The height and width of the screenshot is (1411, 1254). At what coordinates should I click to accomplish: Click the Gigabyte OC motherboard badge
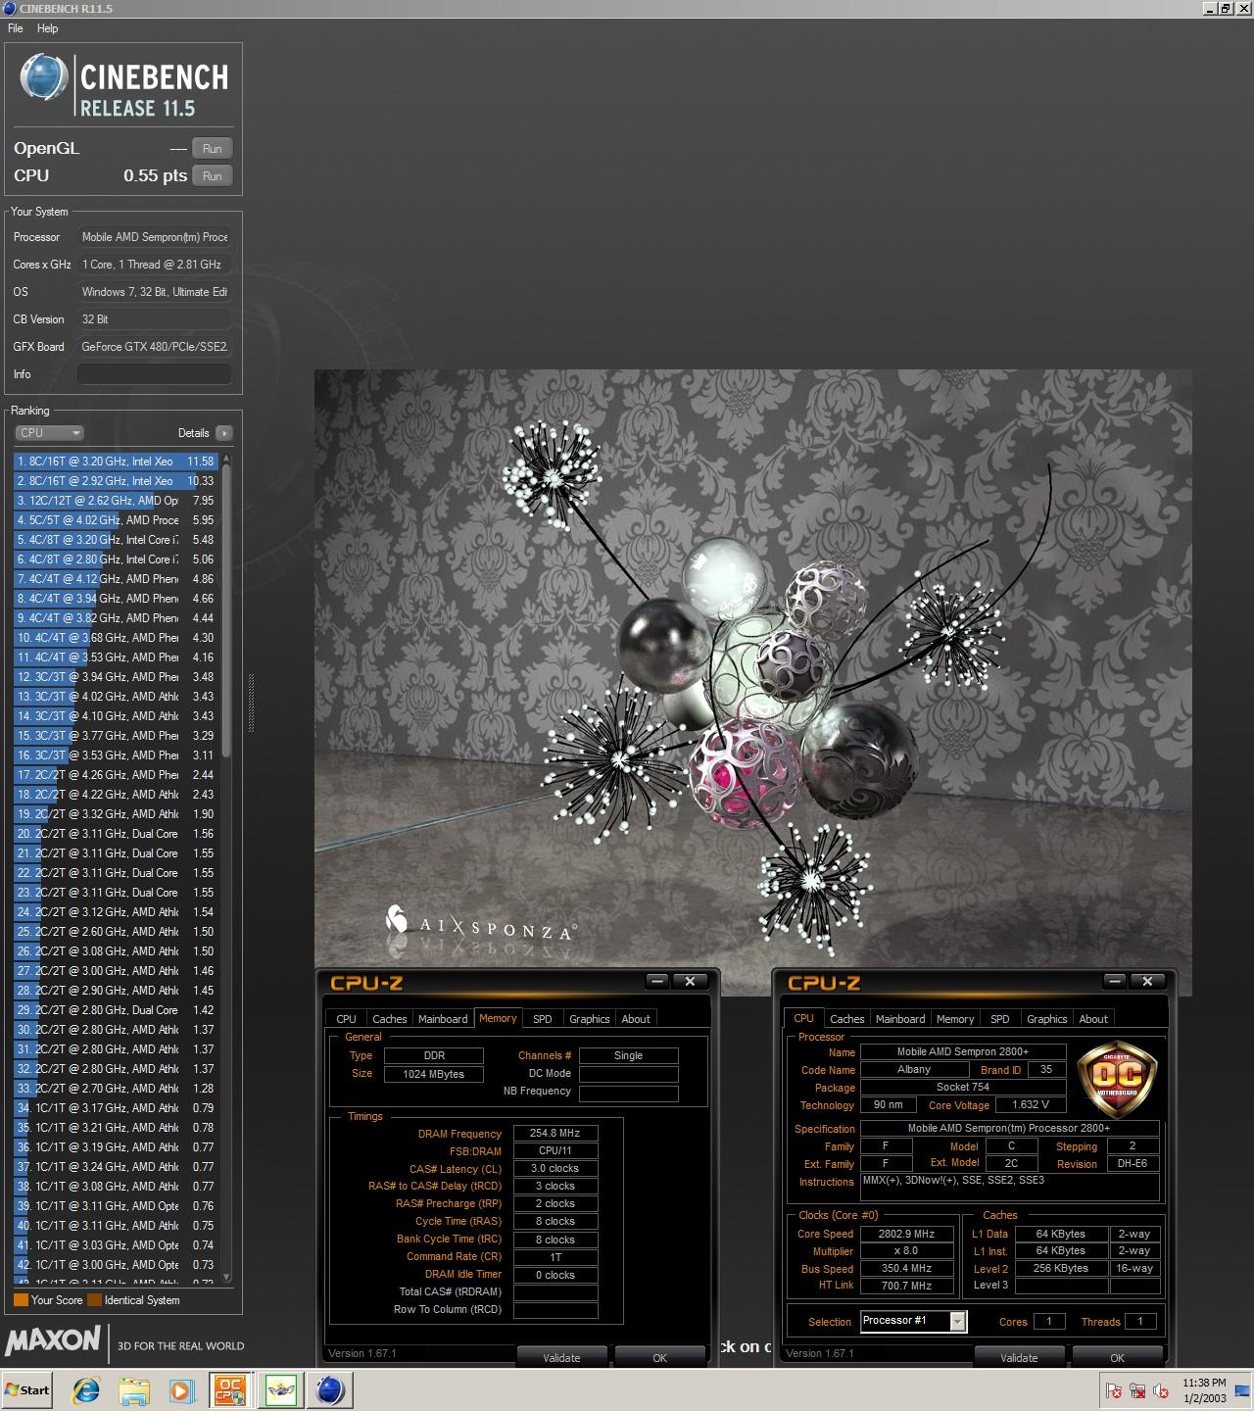click(x=1117, y=1079)
